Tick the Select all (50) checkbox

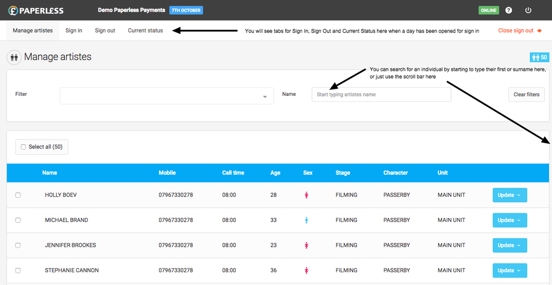pyautogui.click(x=24, y=147)
